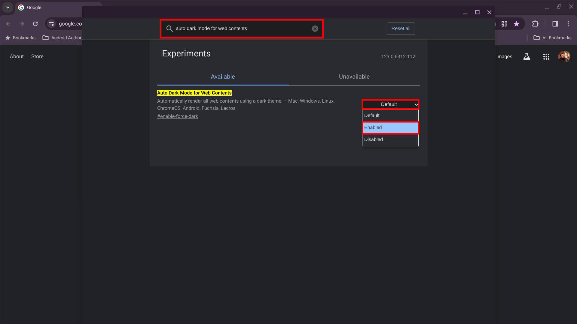Click the Reset all button
This screenshot has width=577, height=324.
click(x=401, y=28)
